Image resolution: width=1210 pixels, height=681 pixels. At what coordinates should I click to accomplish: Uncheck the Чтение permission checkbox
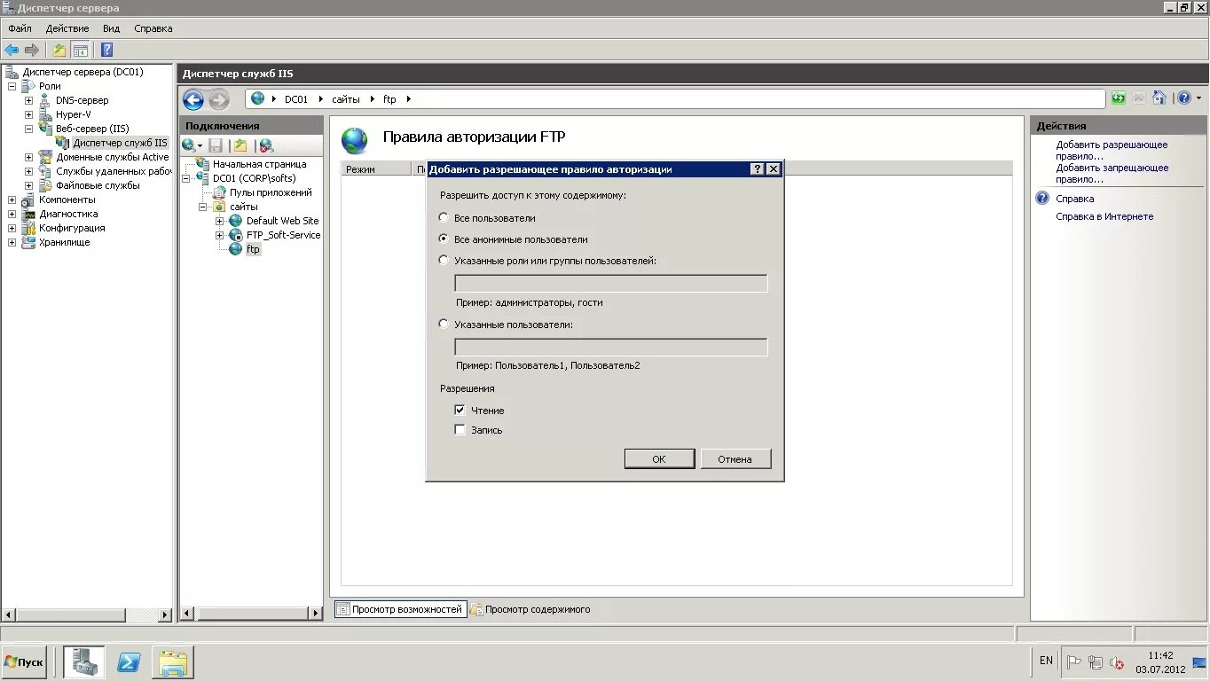coord(460,410)
